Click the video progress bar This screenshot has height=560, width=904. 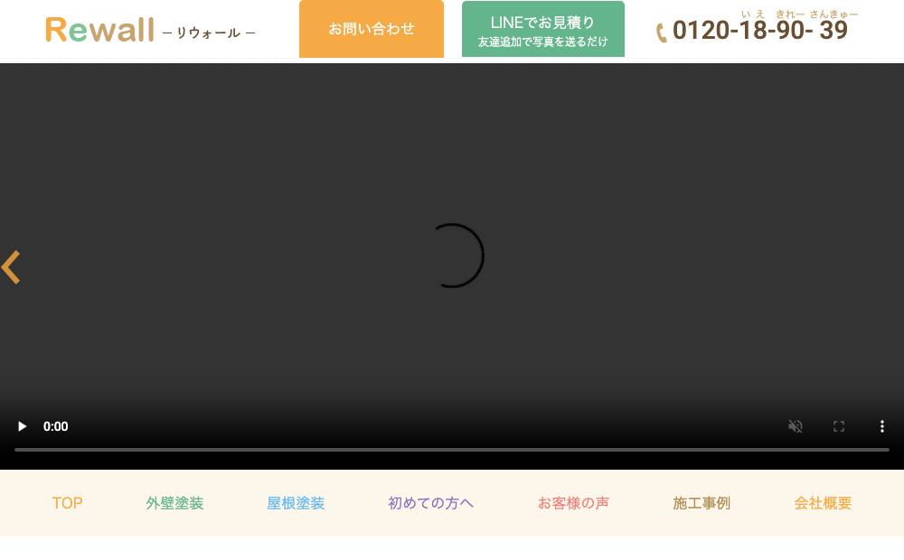(452, 450)
